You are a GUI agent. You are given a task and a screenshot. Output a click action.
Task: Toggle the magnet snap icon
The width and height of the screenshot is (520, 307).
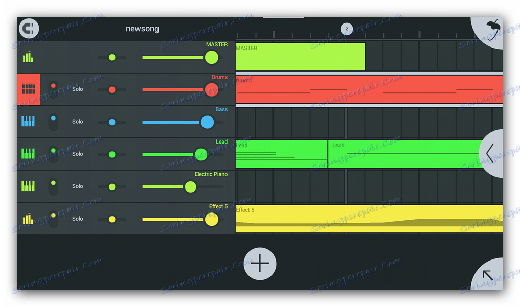[29, 29]
